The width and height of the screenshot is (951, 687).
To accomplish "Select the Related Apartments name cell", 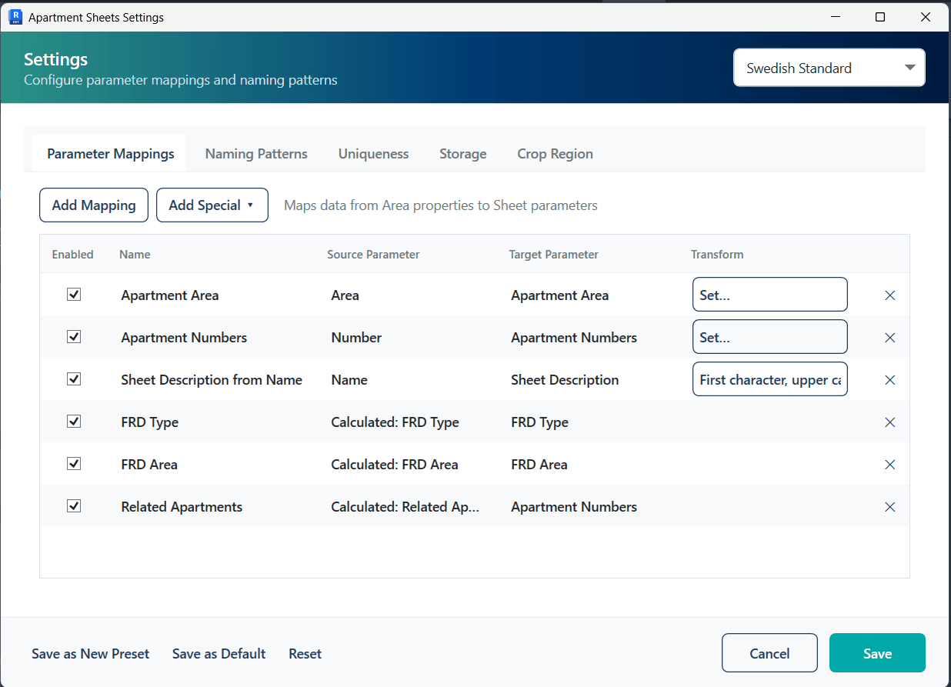I will [x=182, y=507].
